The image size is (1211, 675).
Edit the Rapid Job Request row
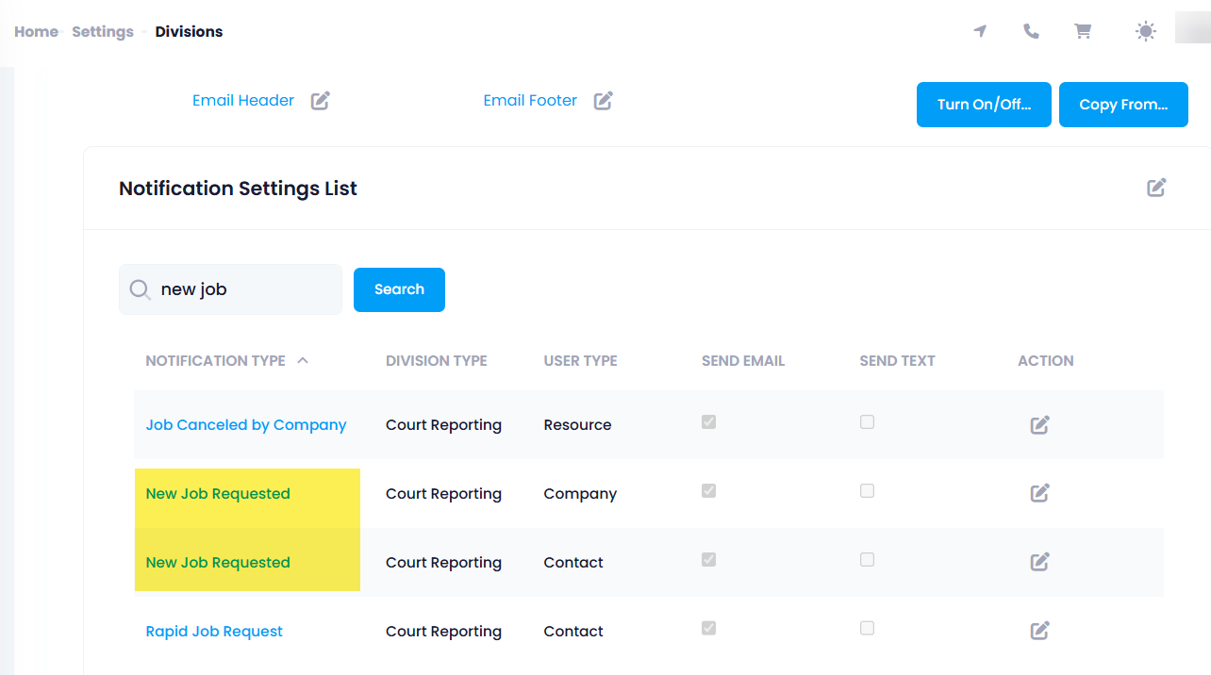coord(1039,631)
